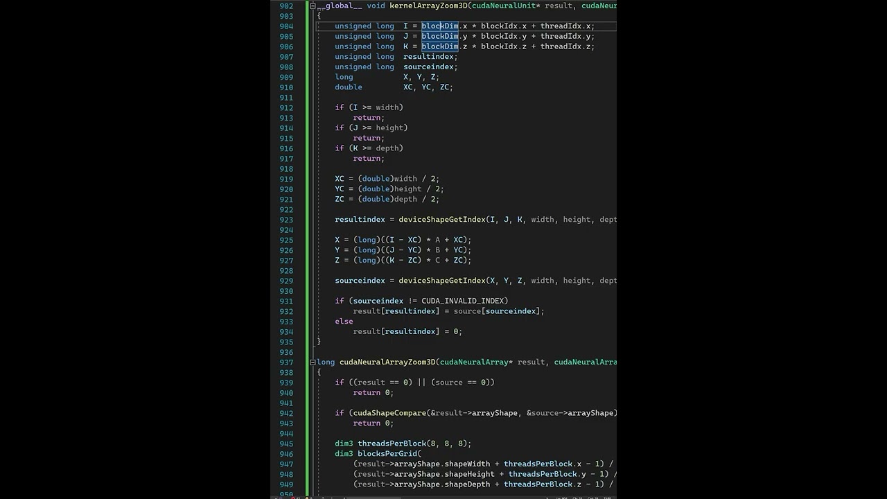This screenshot has width=887, height=499.
Task: Click threadIdx.x at end of line 904
Action: pos(565,26)
